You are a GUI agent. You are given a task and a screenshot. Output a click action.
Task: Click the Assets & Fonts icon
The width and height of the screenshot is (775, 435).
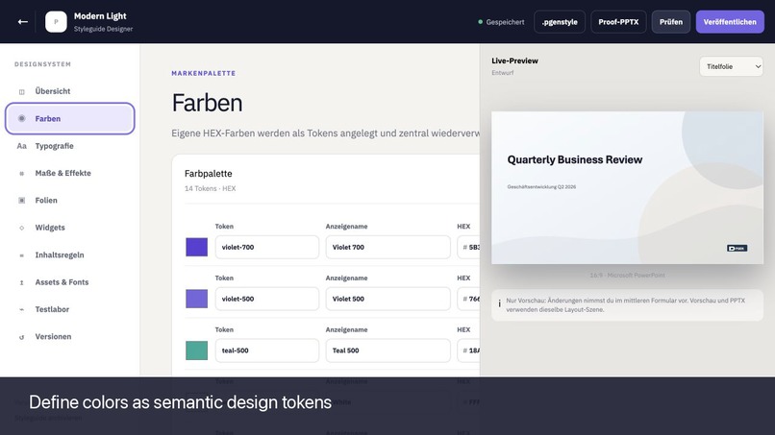22,282
